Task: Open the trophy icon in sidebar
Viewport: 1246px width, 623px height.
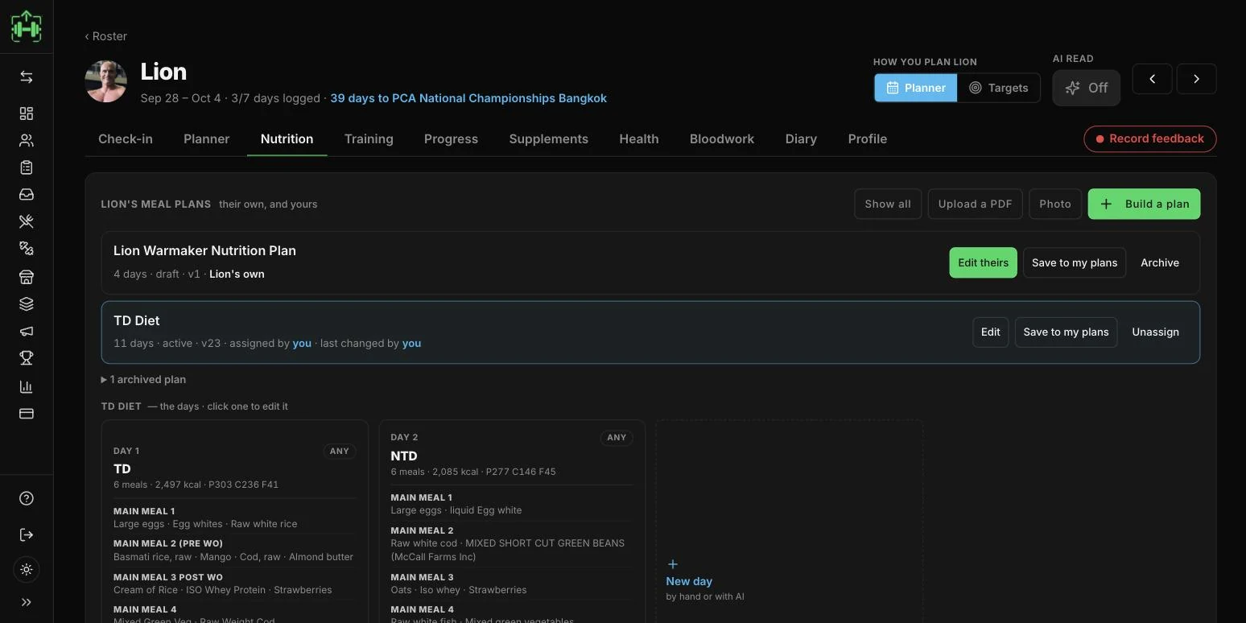Action: (27, 358)
